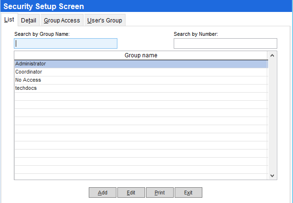Viewport: 293px width, 203px height.
Task: Switch to the User's Group tab
Action: pos(105,20)
